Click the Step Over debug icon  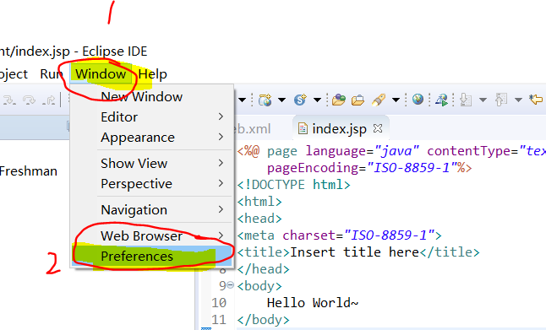[x=29, y=100]
